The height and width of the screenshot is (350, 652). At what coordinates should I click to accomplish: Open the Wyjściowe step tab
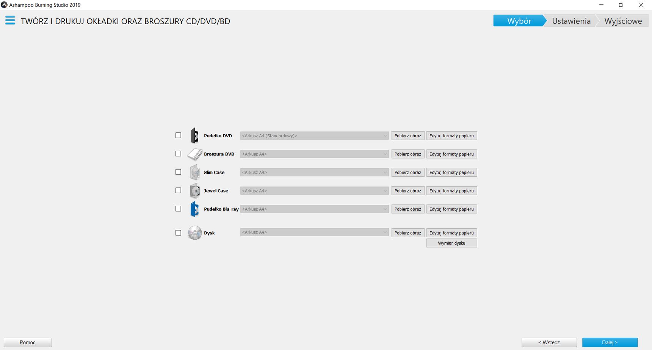pos(623,21)
